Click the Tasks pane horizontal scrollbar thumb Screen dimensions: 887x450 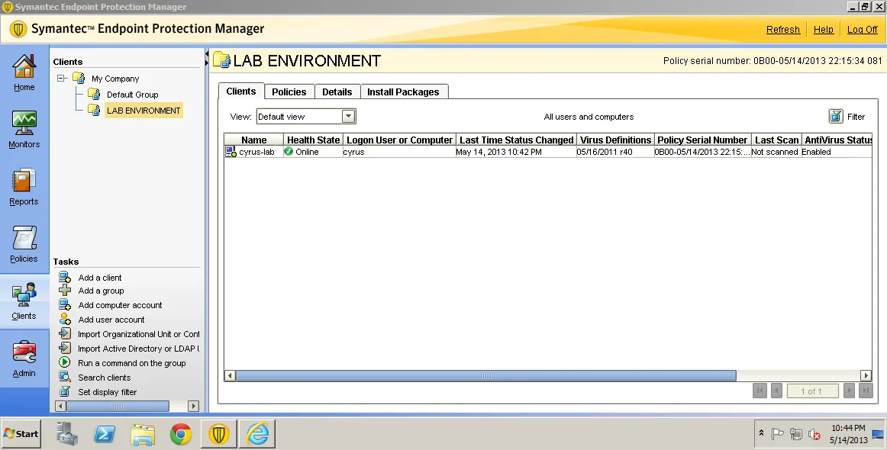(118, 406)
